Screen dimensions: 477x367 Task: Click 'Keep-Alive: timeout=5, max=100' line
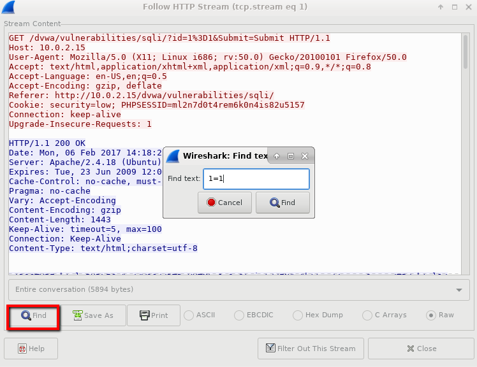[85, 229]
